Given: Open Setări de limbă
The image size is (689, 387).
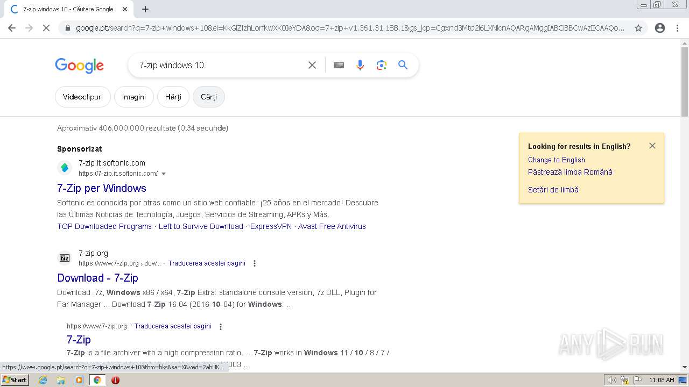Looking at the screenshot, I should point(553,190).
